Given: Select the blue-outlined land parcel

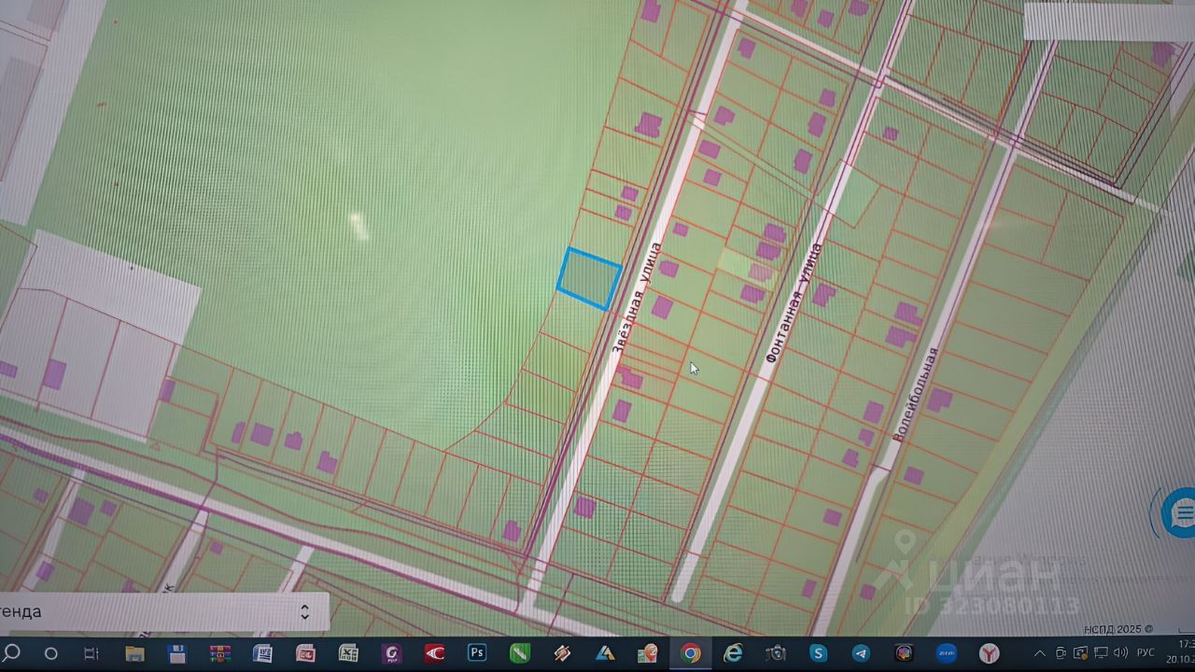Looking at the screenshot, I should tap(589, 278).
